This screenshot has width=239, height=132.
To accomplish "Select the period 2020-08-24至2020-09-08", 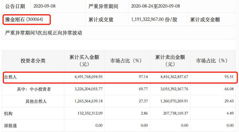I will (156, 6).
